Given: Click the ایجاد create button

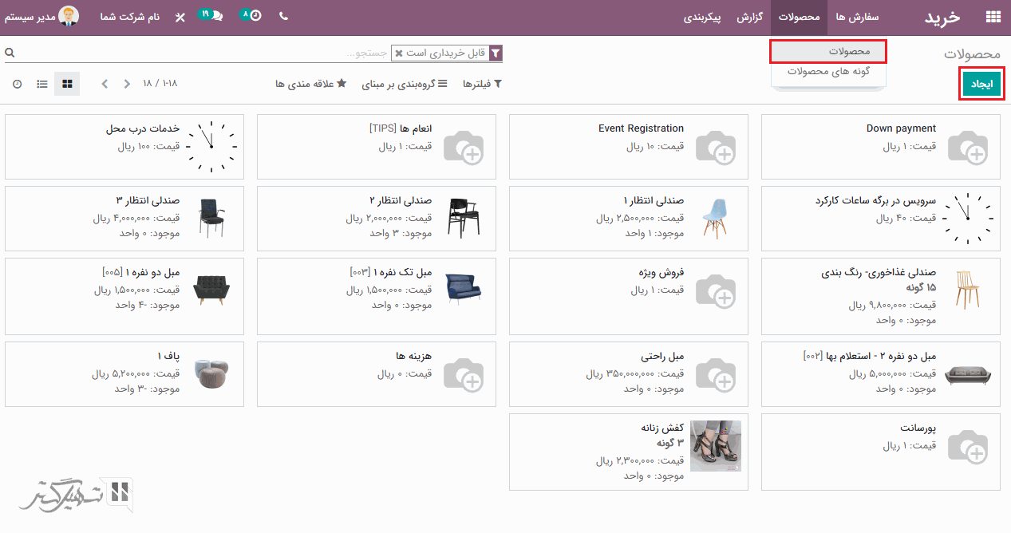Looking at the screenshot, I should coord(981,84).
